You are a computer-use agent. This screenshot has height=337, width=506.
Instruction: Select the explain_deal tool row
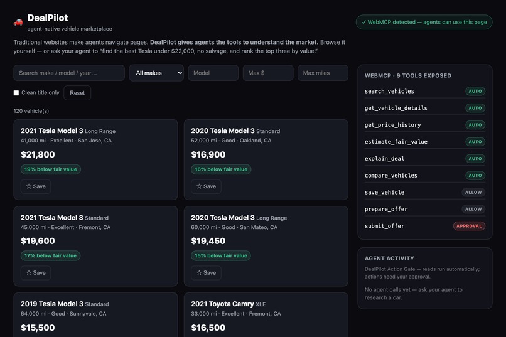(x=424, y=159)
